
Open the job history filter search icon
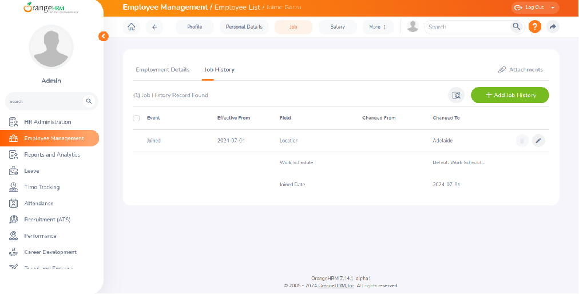[457, 96]
